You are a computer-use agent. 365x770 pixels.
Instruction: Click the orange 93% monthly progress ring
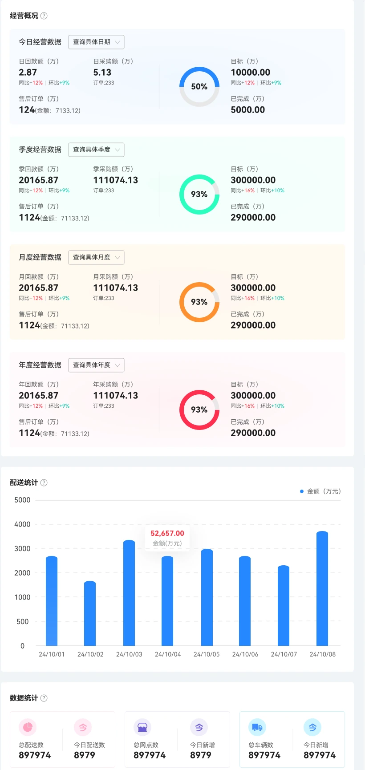point(199,302)
